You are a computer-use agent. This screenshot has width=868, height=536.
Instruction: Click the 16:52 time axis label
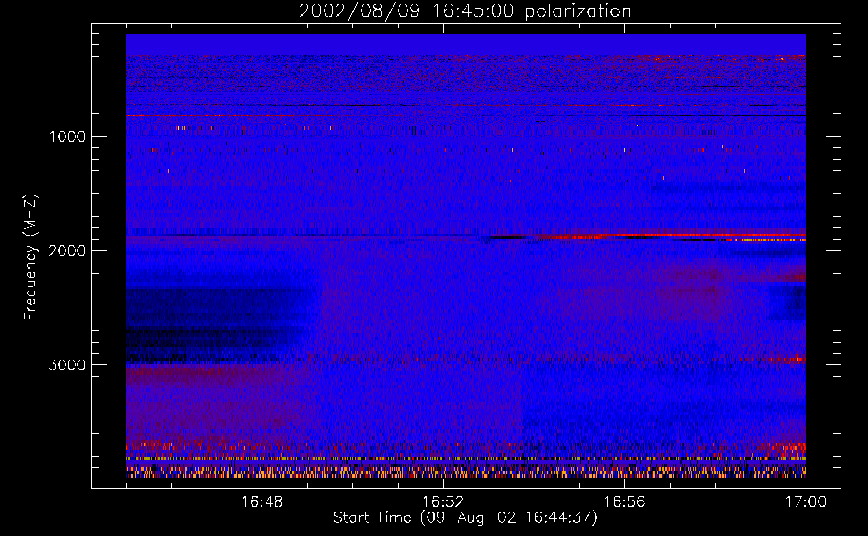pos(443,502)
